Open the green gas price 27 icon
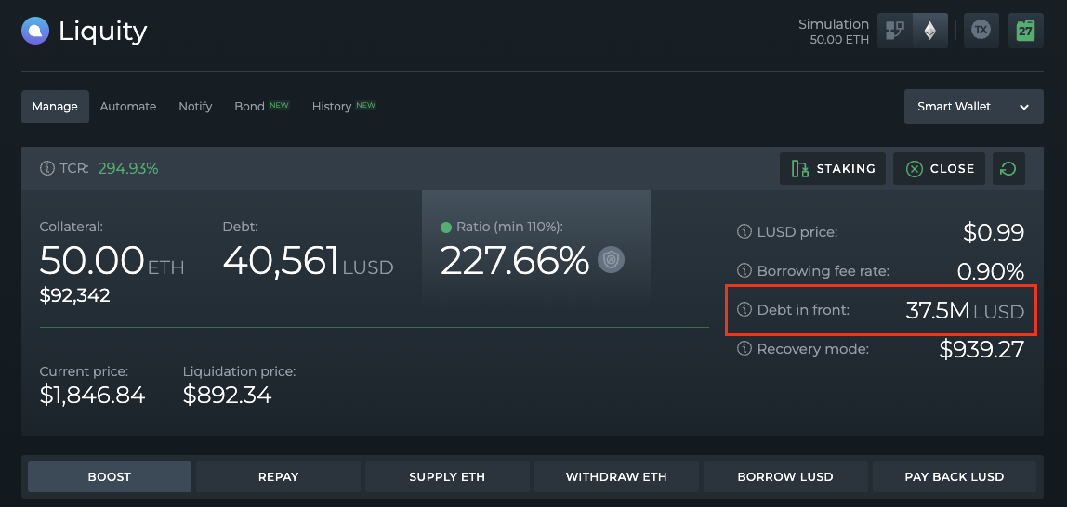 (x=1025, y=31)
